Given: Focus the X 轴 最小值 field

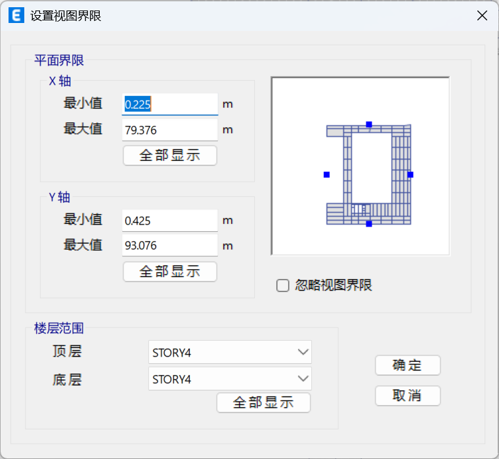Looking at the screenshot, I should click(x=169, y=104).
